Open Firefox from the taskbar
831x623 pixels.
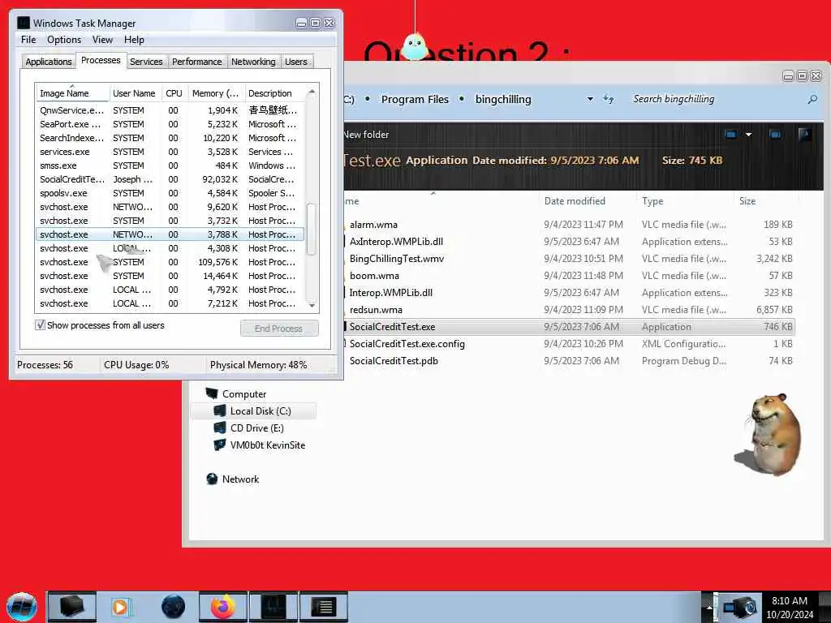(223, 607)
